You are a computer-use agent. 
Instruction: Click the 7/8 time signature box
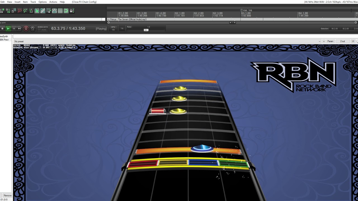(x=122, y=28)
